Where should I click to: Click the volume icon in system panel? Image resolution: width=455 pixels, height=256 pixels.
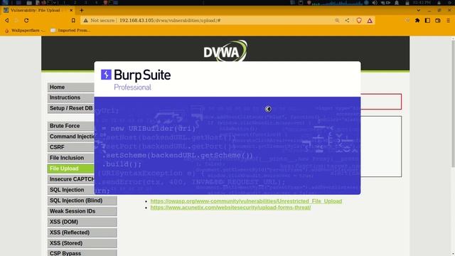375,3
